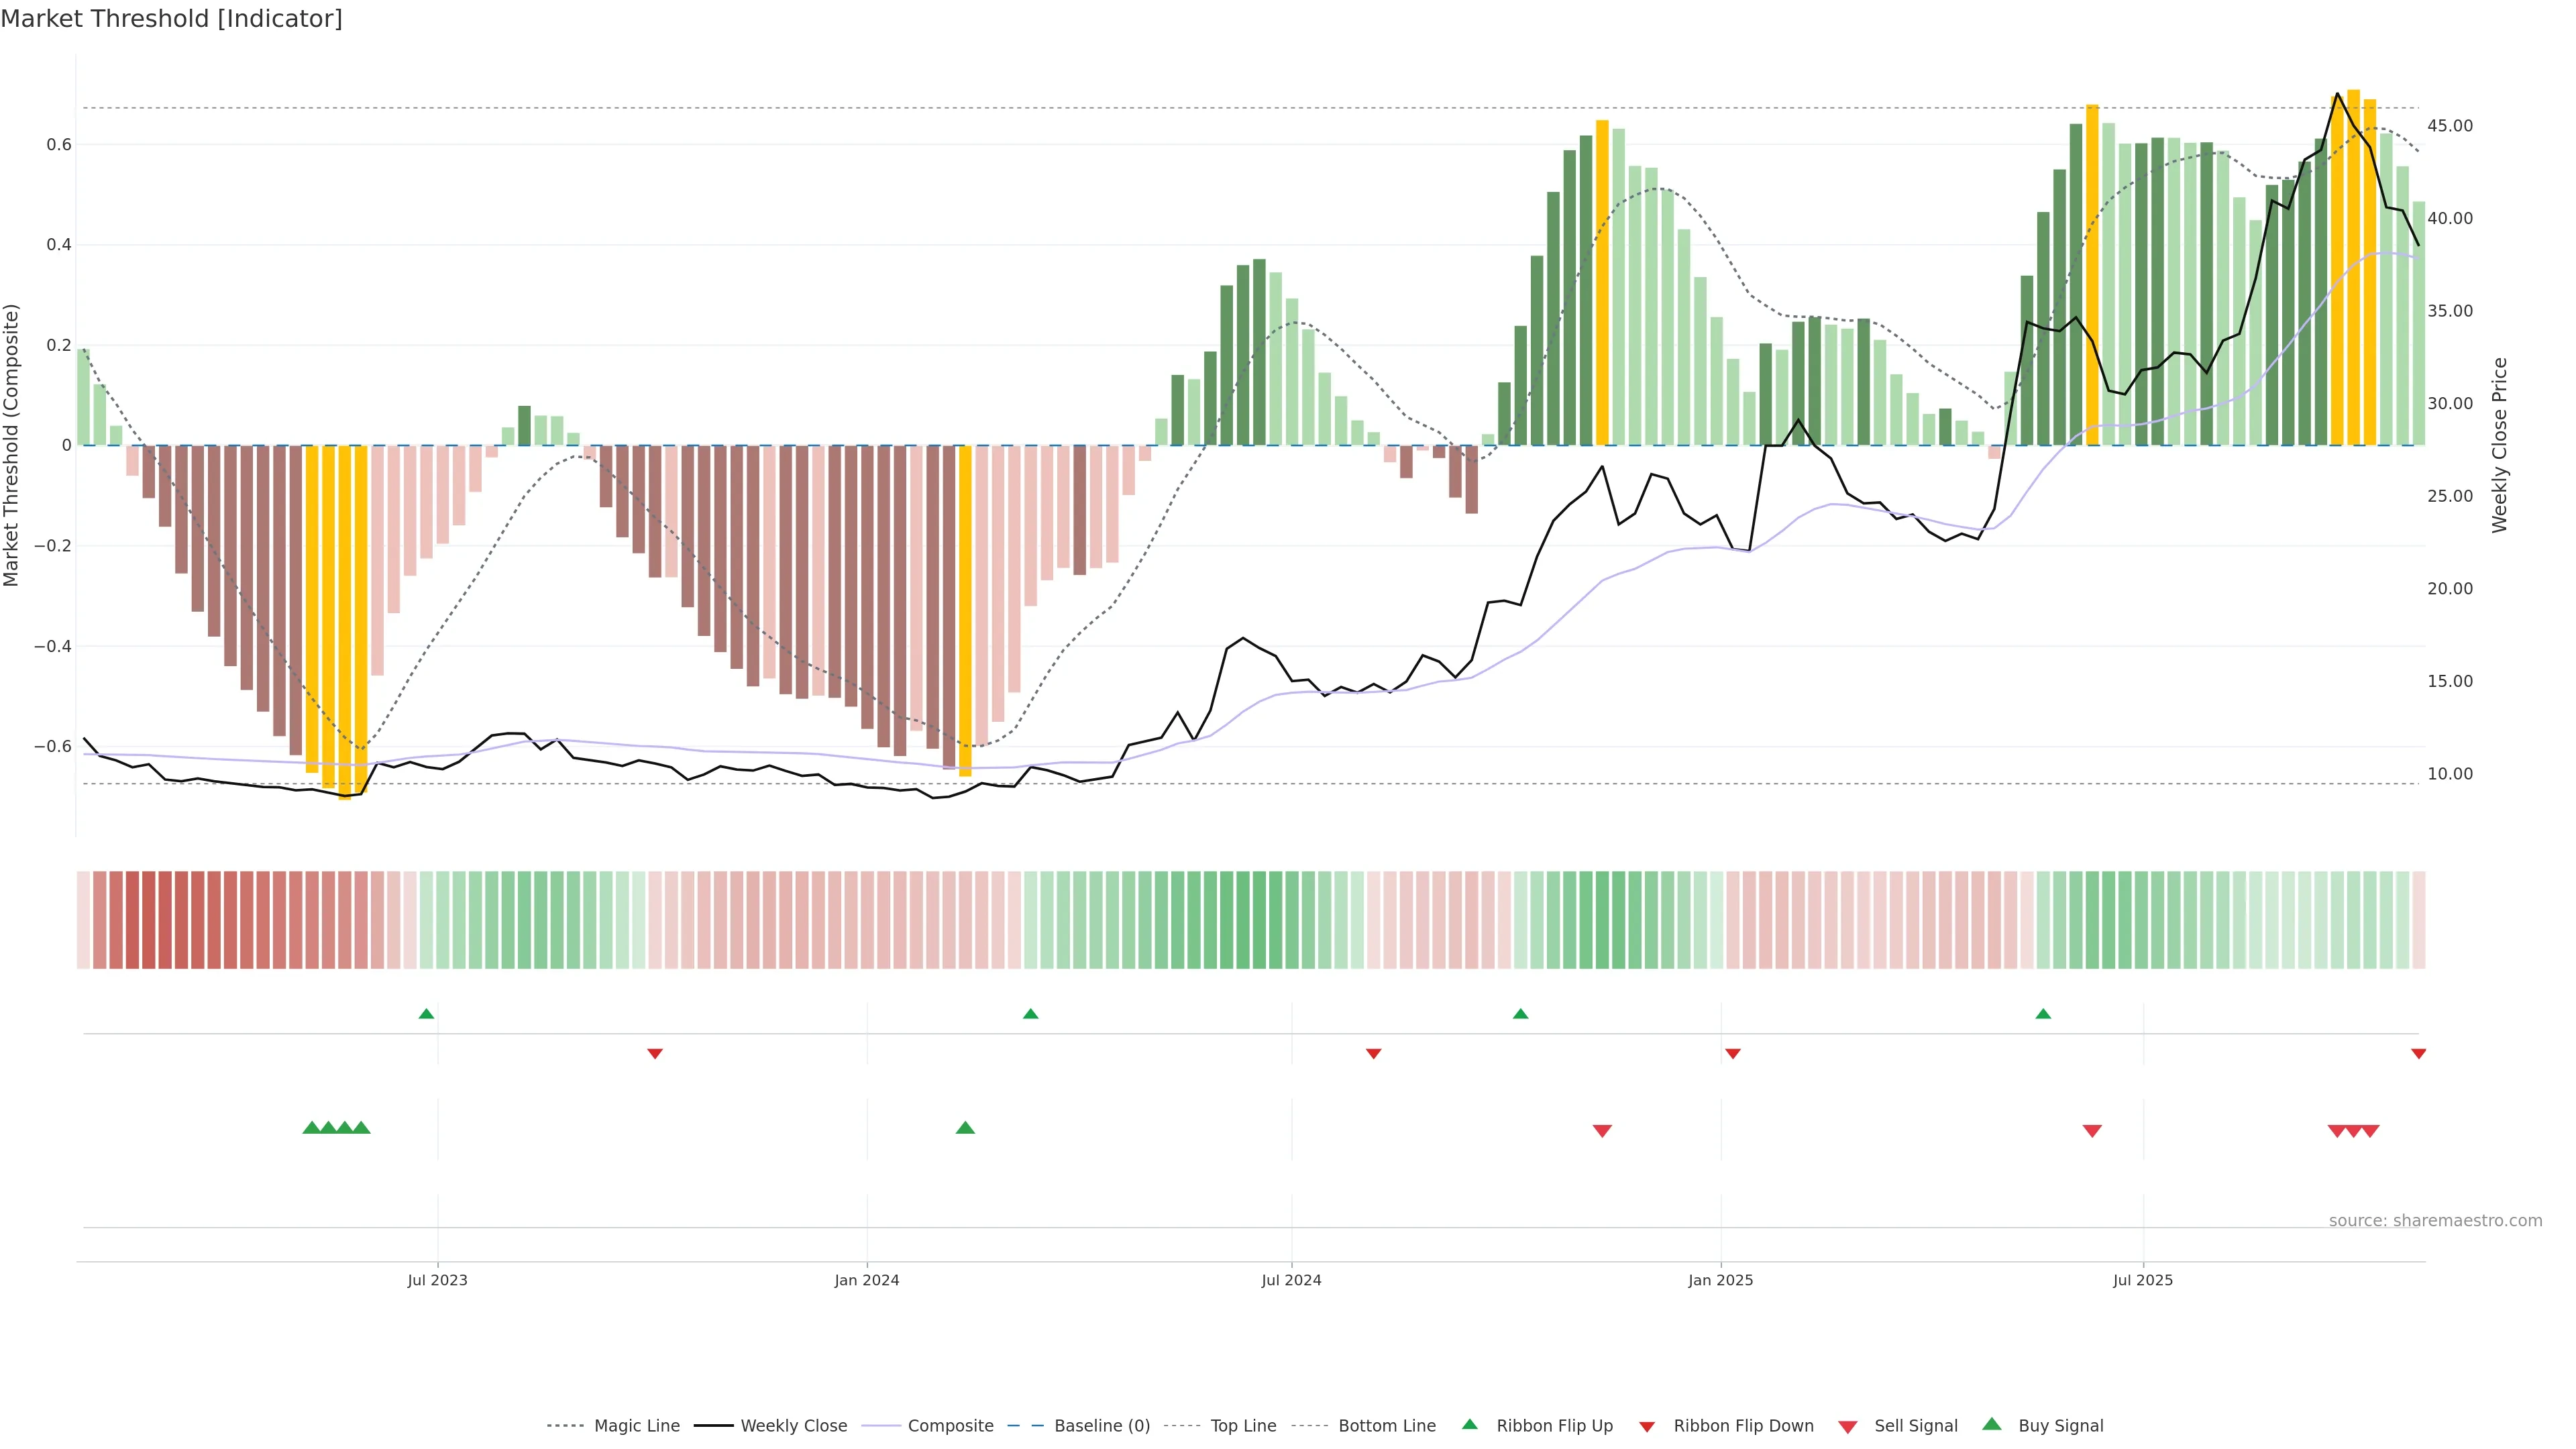Click the ribbon flip up marker before Jul 2023
Image resolution: width=2576 pixels, height=1449 pixels.
click(x=426, y=1014)
